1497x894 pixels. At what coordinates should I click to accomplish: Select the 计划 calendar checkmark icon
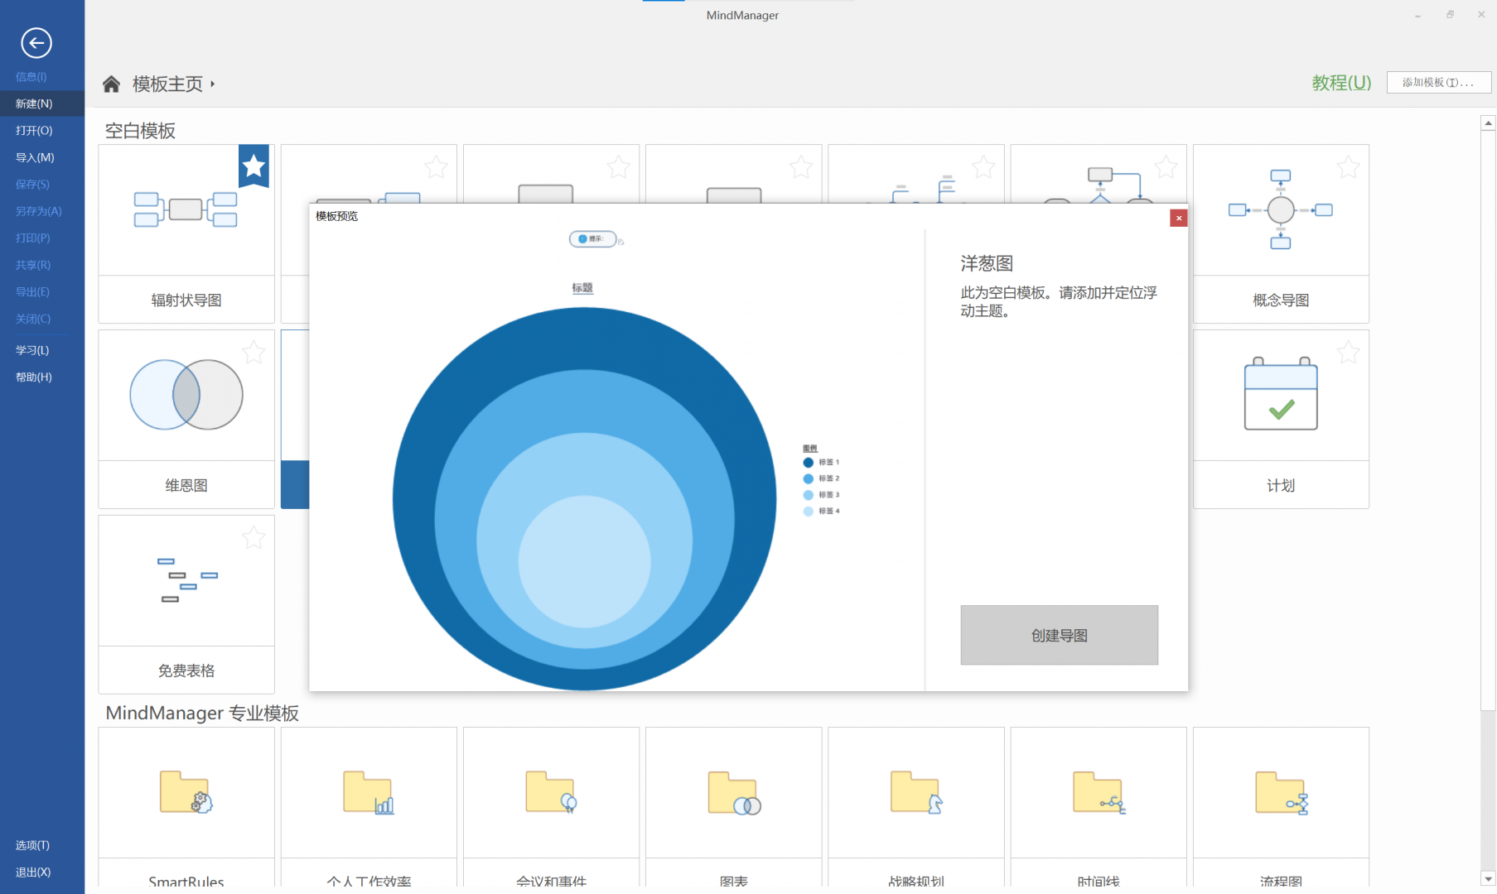[x=1281, y=393]
